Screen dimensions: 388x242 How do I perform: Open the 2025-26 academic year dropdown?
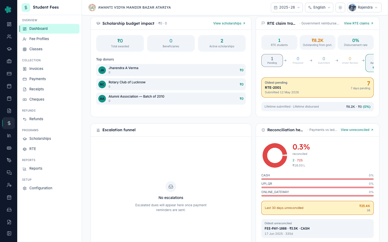click(287, 8)
